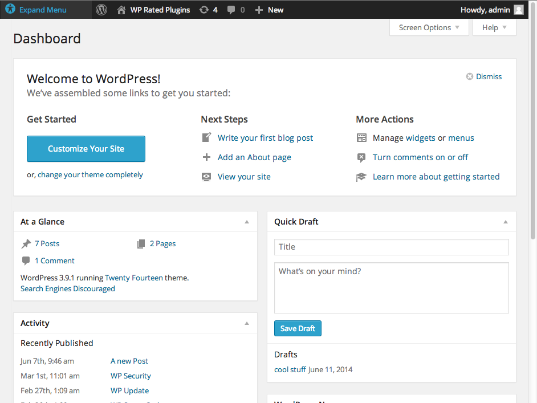
Task: Click the home icon beside WP Rated Plugins
Action: click(121, 10)
